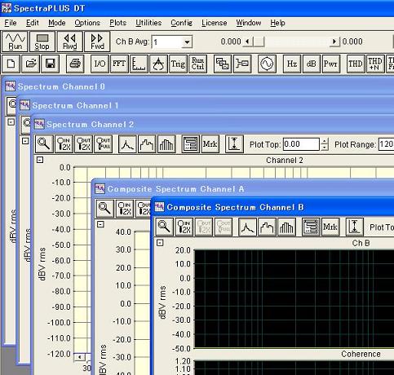Open the signal generator sine icon
Image resolution: width=394 pixels, height=375 pixels.
[x=267, y=64]
